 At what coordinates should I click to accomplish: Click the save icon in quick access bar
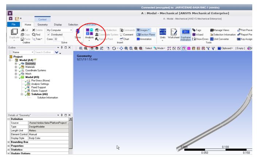tap(17, 19)
